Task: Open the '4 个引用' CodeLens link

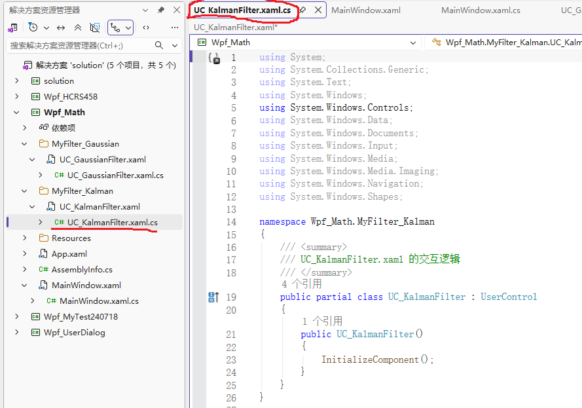Action: tap(301, 284)
